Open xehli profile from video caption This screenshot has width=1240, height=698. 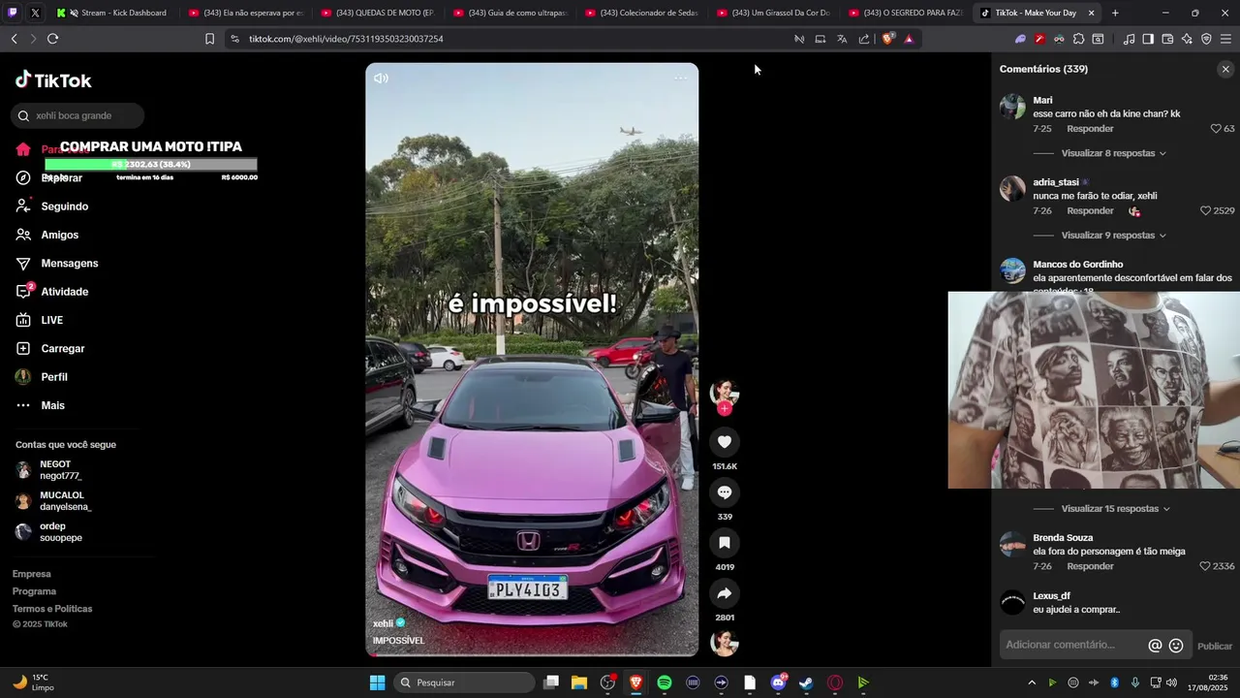(383, 623)
